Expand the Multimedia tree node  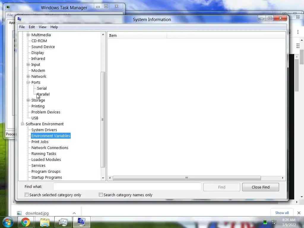[x=28, y=35]
